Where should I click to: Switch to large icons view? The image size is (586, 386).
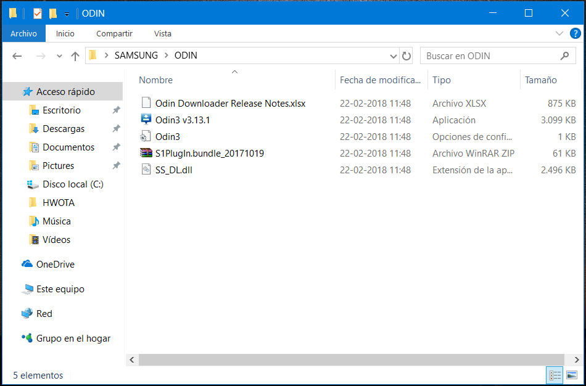571,375
